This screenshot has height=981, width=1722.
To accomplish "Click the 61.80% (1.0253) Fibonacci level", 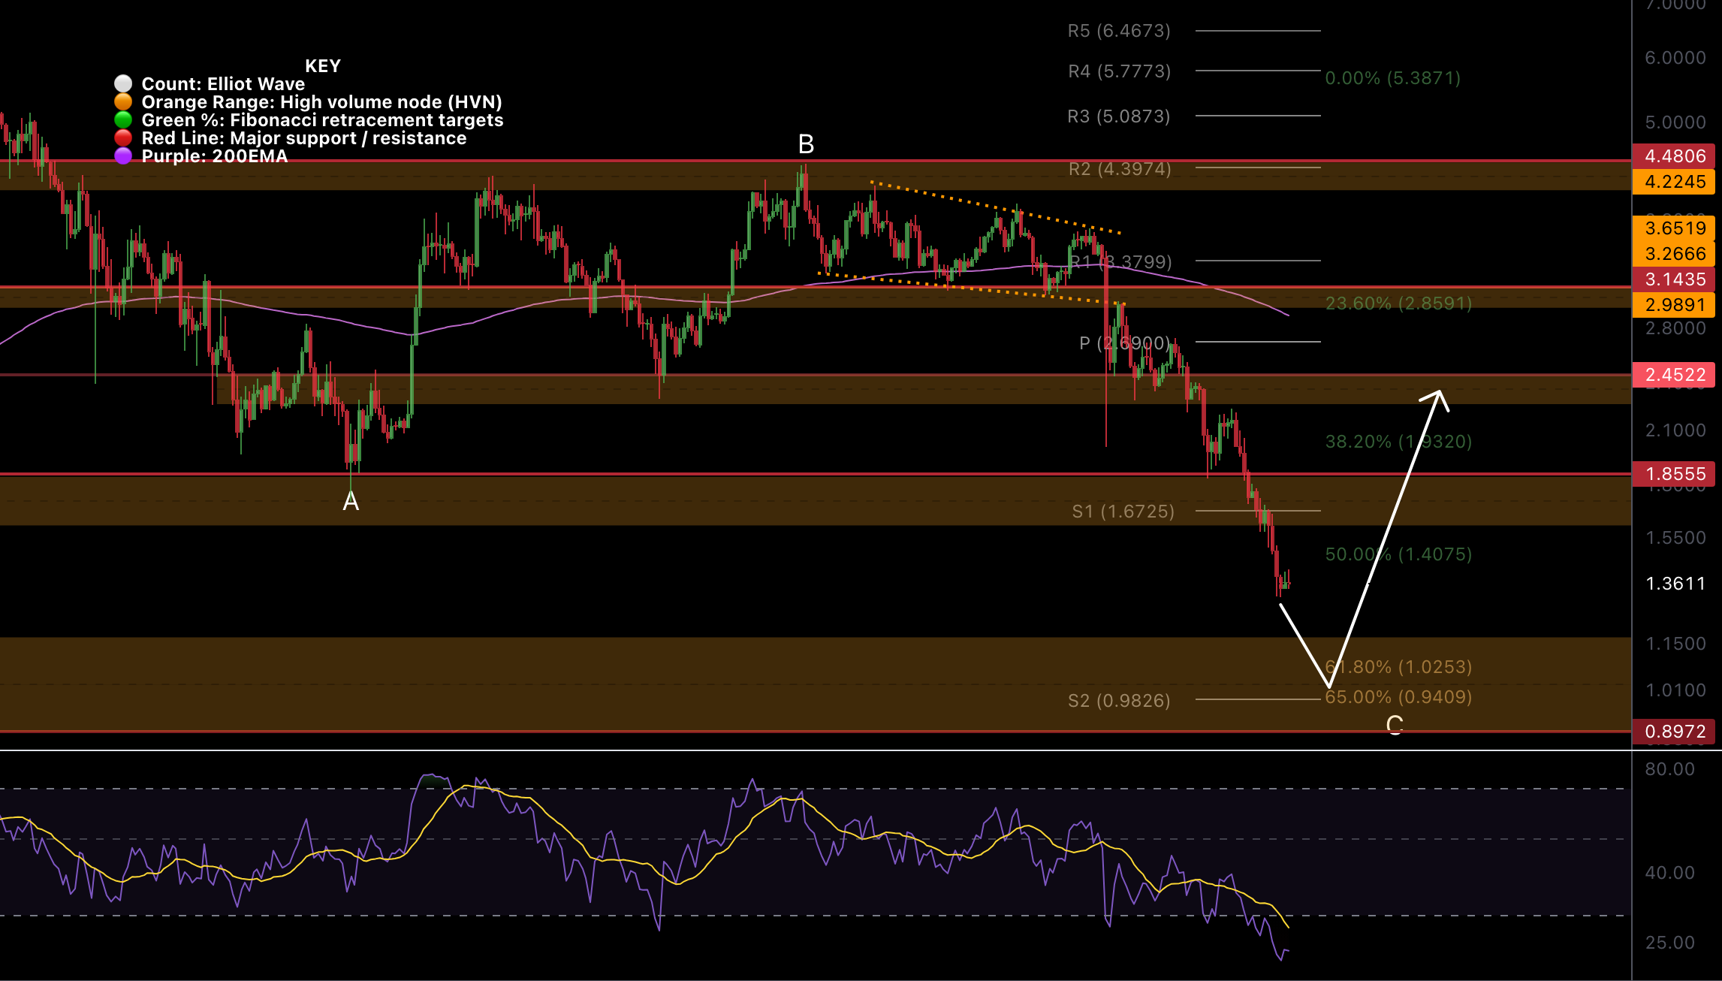I will pyautogui.click(x=1398, y=667).
